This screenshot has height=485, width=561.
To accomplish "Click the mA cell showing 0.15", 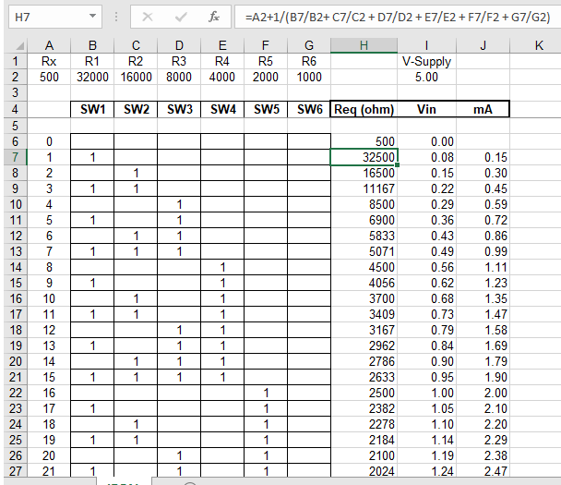I will tap(483, 157).
